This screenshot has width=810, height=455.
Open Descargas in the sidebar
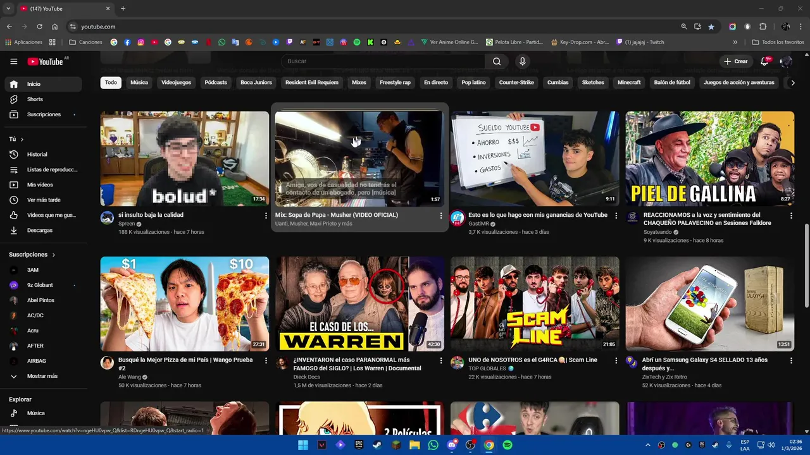pos(43,230)
